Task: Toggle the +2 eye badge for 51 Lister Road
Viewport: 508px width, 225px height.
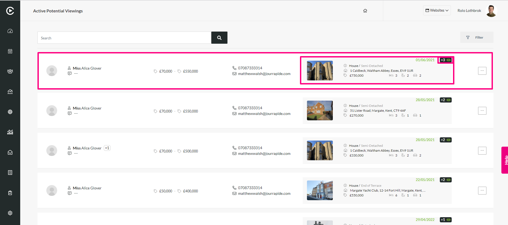Action: pyautogui.click(x=446, y=100)
